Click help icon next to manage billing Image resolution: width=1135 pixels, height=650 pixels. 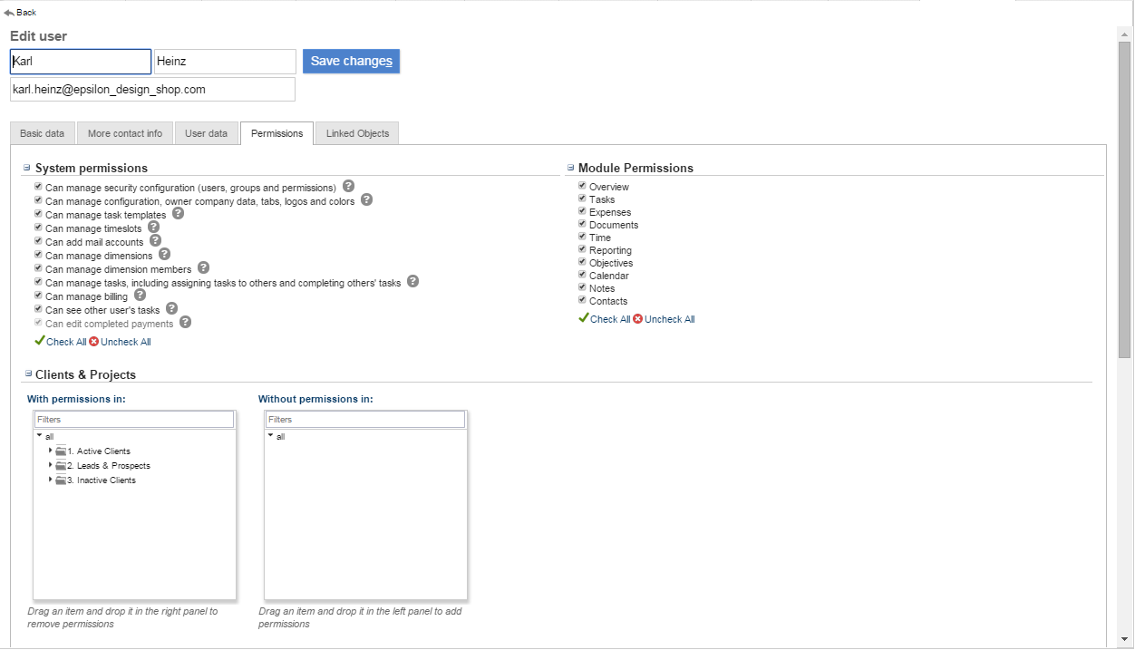click(x=140, y=296)
